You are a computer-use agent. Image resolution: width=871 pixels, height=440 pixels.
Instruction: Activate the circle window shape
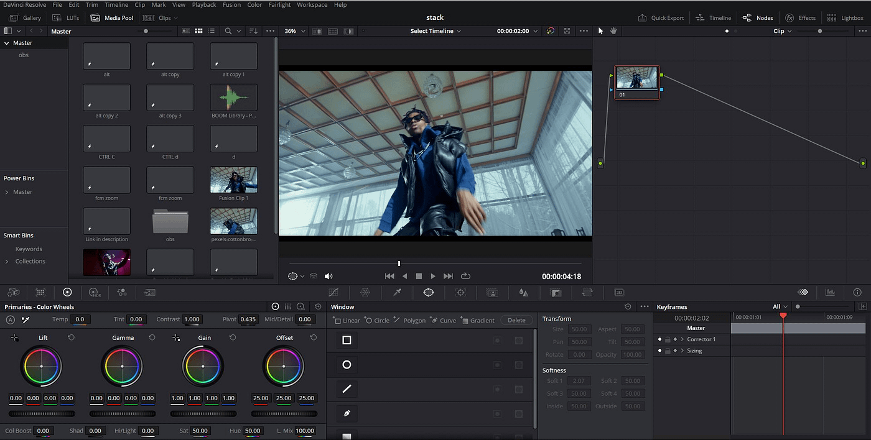pos(347,365)
